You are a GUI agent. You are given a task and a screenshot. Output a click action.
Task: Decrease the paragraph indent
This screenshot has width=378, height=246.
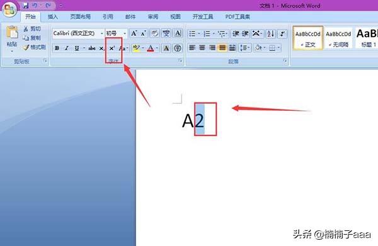click(x=236, y=33)
